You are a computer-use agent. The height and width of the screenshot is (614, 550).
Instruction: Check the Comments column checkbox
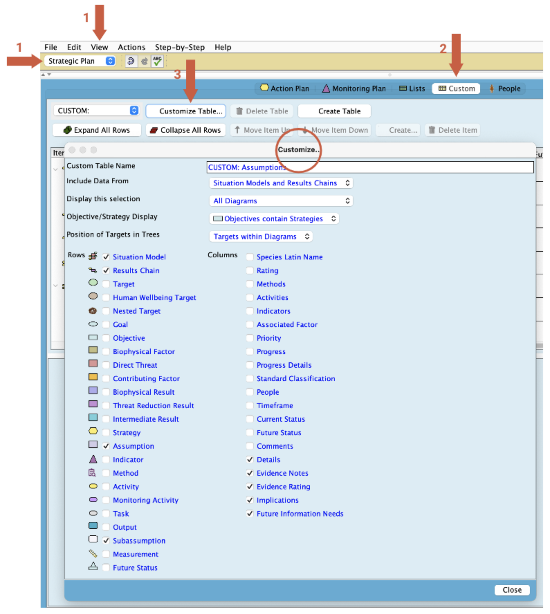tap(250, 446)
